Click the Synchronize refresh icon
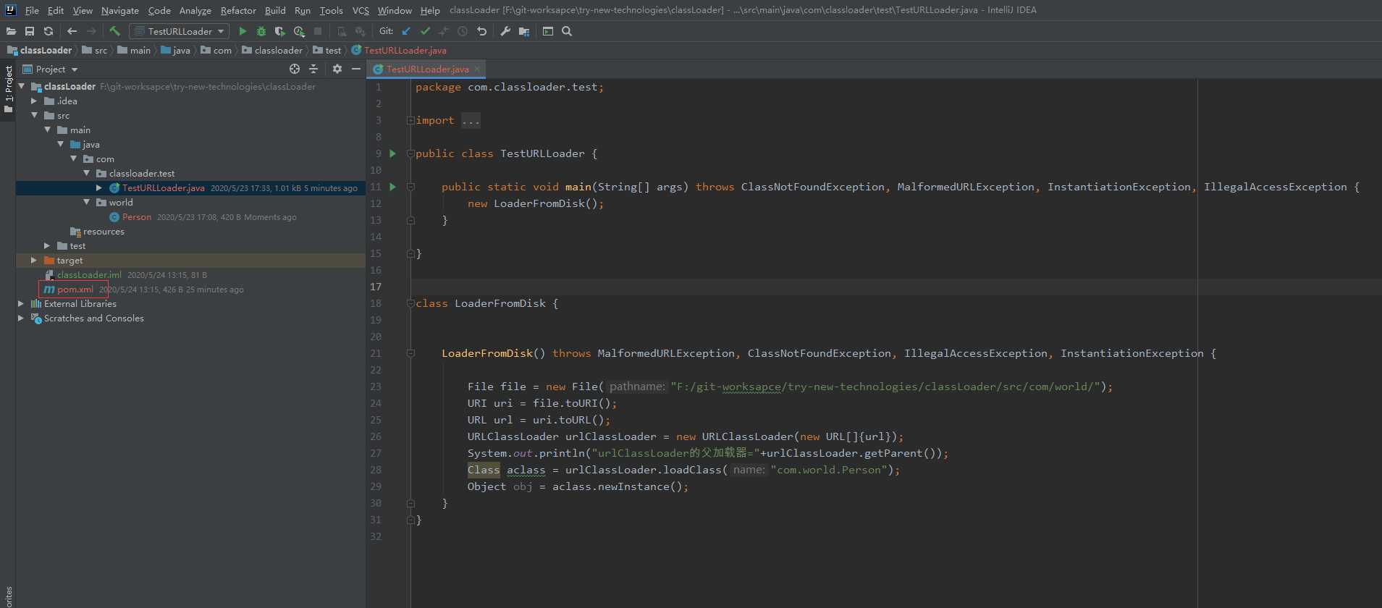This screenshot has height=608, width=1382. tap(49, 31)
